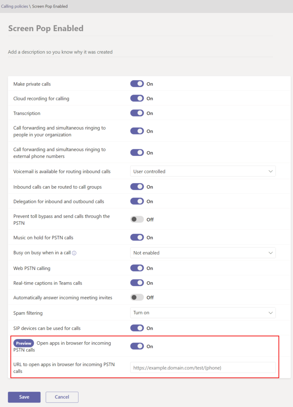The height and width of the screenshot is (407, 293).
Task: Enable Automatically answer incoming meeting invites
Action: (x=137, y=297)
